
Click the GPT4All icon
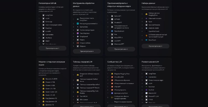(x=112, y=19)
